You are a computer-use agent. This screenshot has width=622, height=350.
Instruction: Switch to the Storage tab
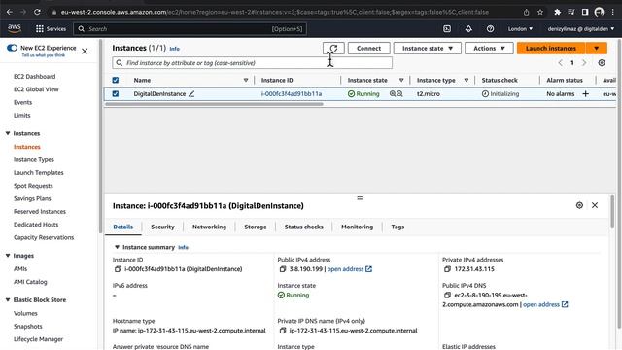tap(256, 227)
